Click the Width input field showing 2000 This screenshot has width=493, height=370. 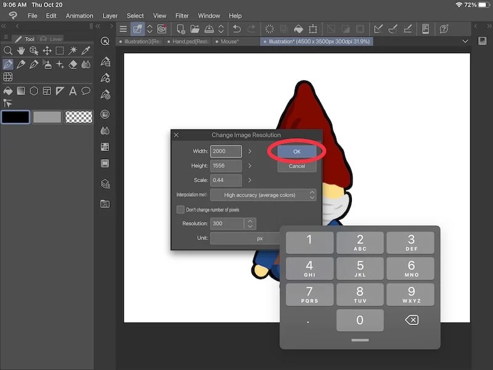226,151
